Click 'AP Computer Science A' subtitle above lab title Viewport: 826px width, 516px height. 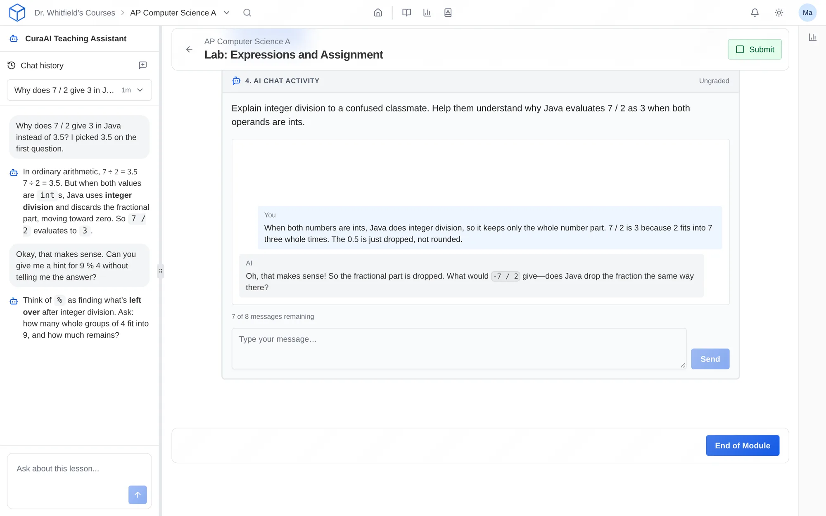pos(247,41)
